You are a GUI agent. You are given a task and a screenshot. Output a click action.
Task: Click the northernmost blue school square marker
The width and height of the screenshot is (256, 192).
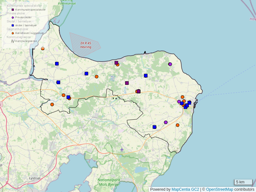(x=57, y=64)
